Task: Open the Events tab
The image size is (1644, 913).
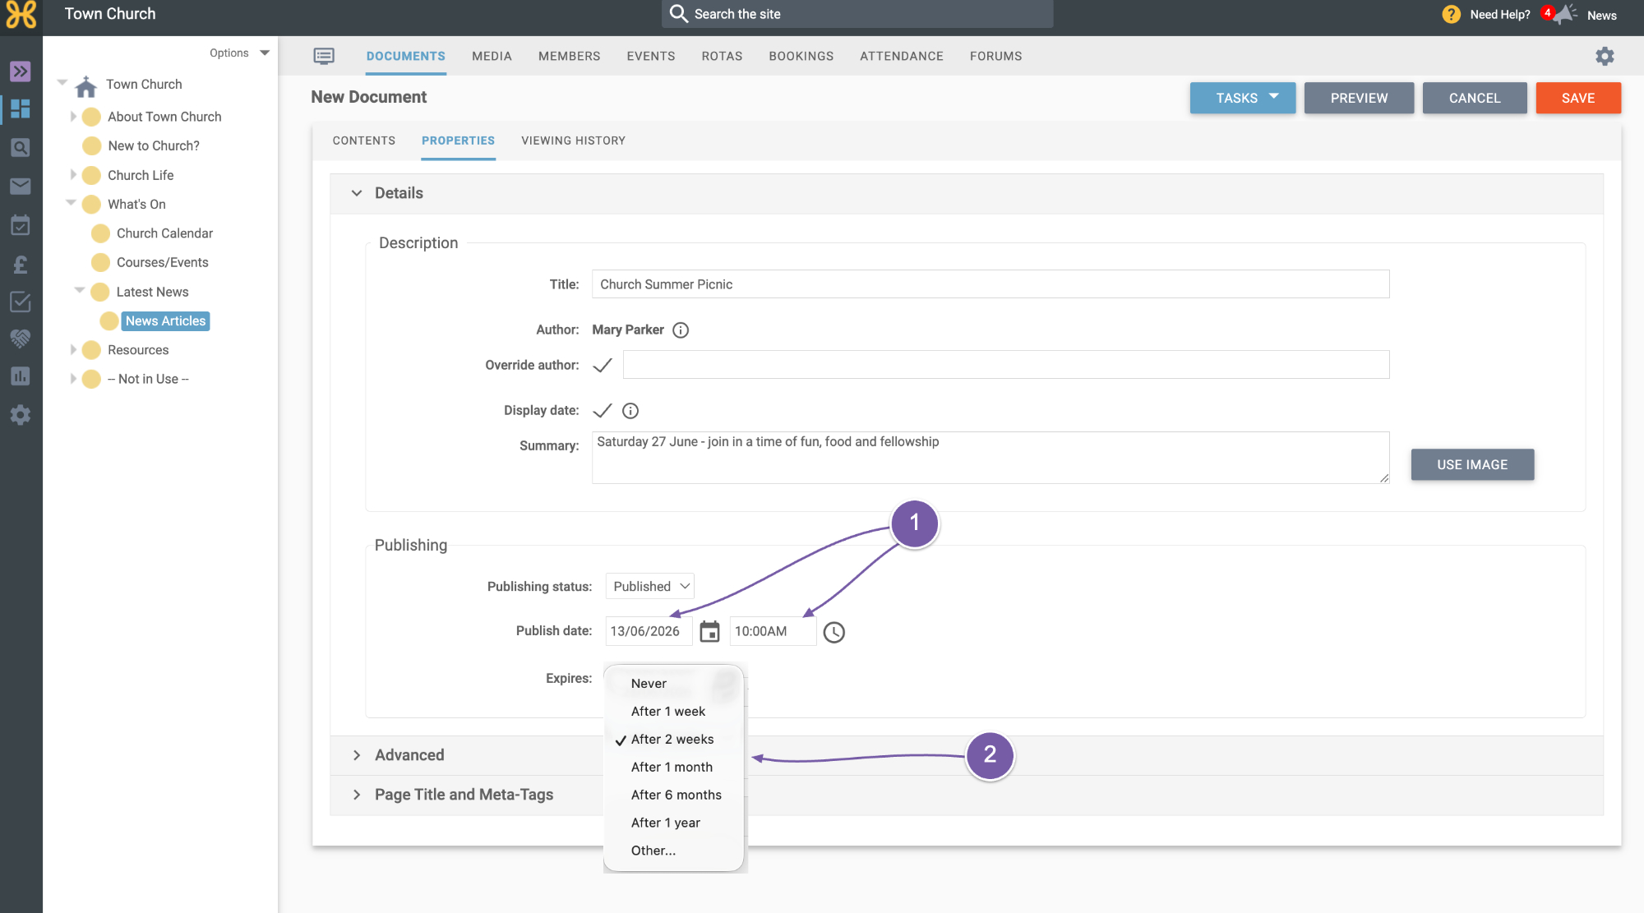Action: pos(651,56)
